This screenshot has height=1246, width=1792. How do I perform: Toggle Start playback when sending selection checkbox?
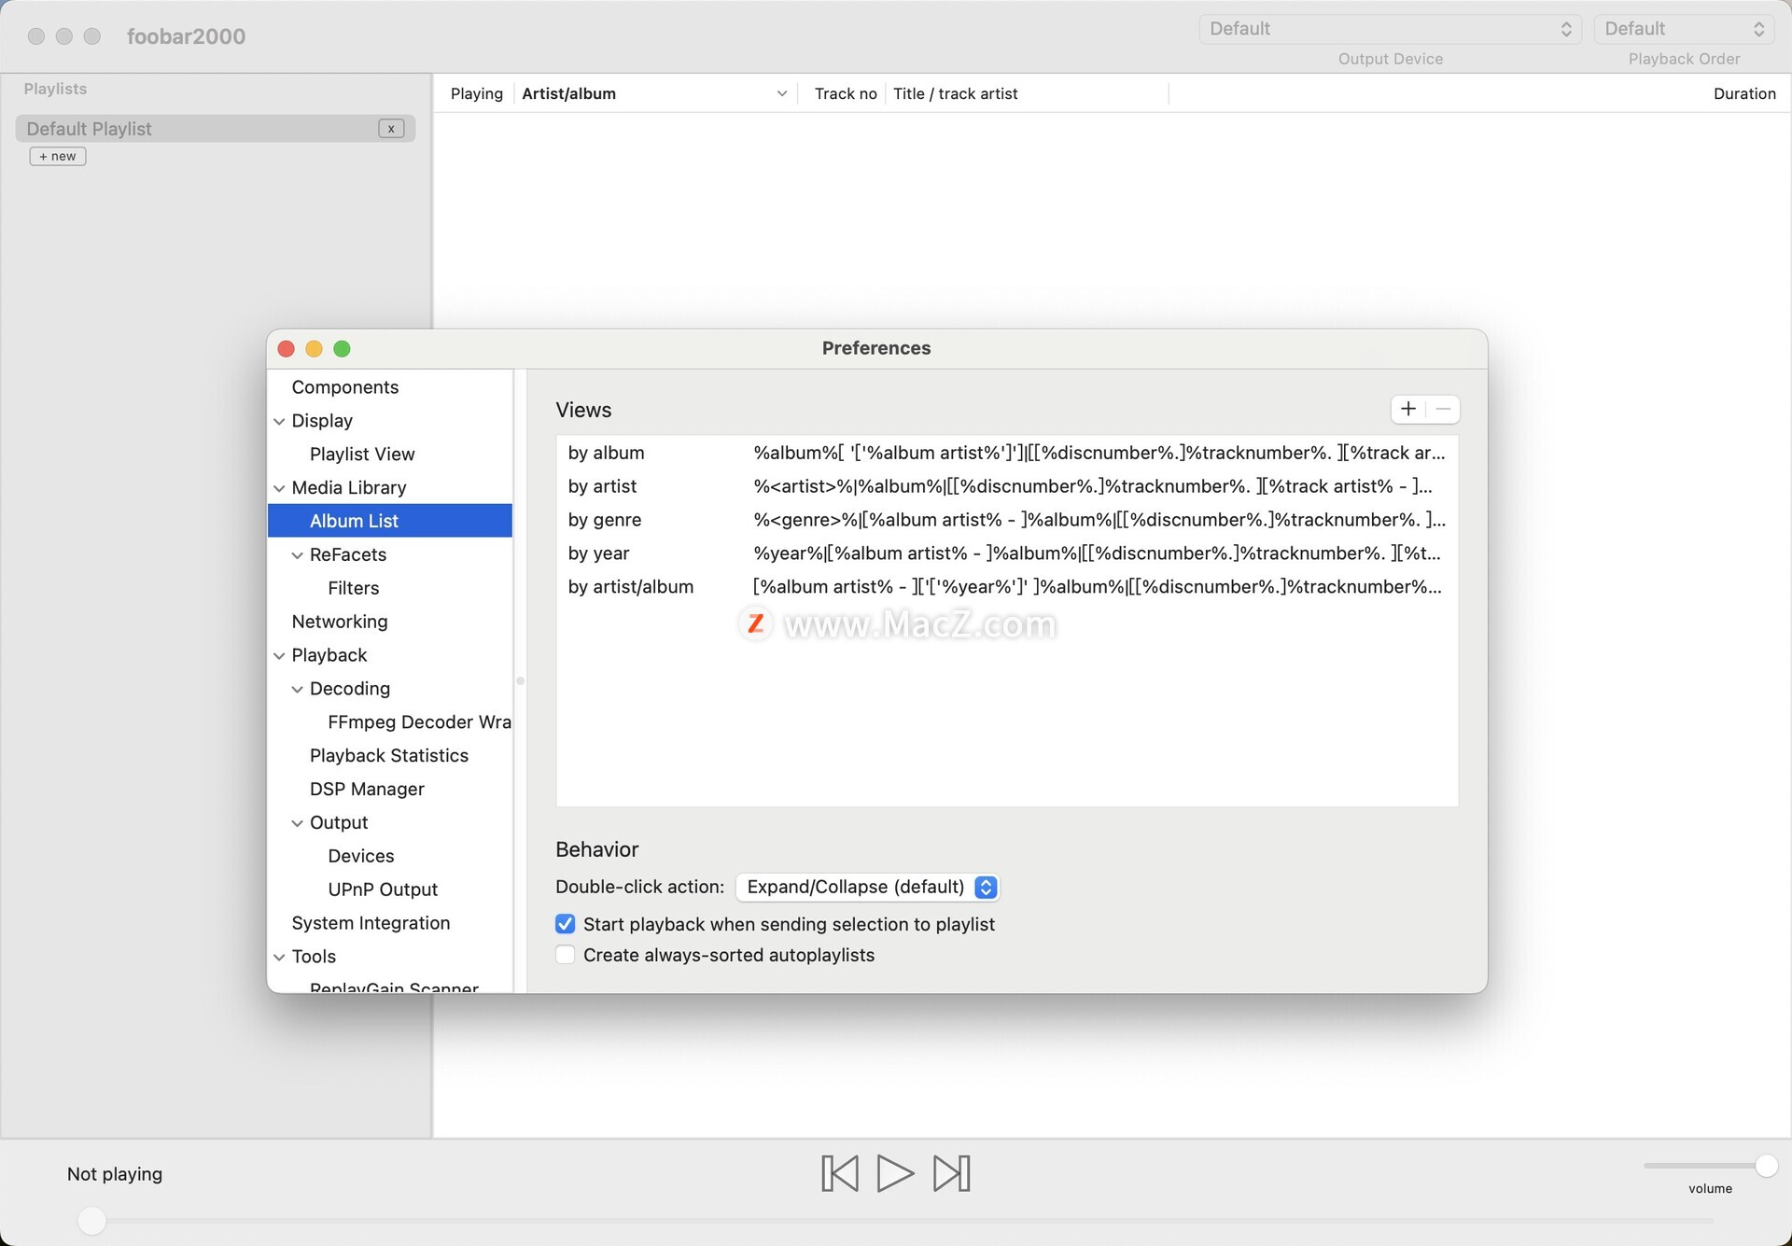(565, 924)
